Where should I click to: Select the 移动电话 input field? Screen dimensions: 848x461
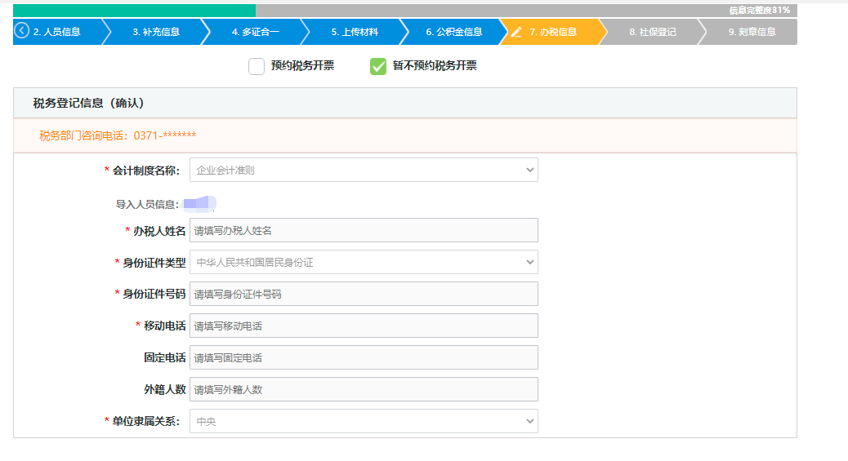click(364, 326)
